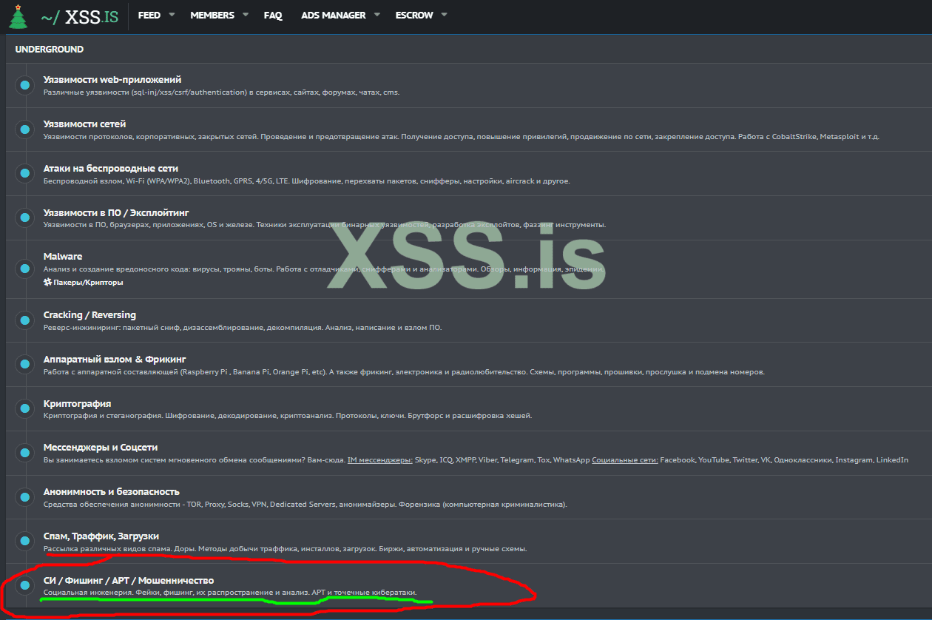Screen dimensions: 932x620
Task: Click status dot beside Уязвимости в ПО / Эксплойтинг
Action: [25, 218]
